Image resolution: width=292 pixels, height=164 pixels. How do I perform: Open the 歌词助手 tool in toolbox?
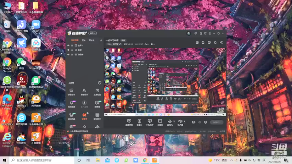97,116
